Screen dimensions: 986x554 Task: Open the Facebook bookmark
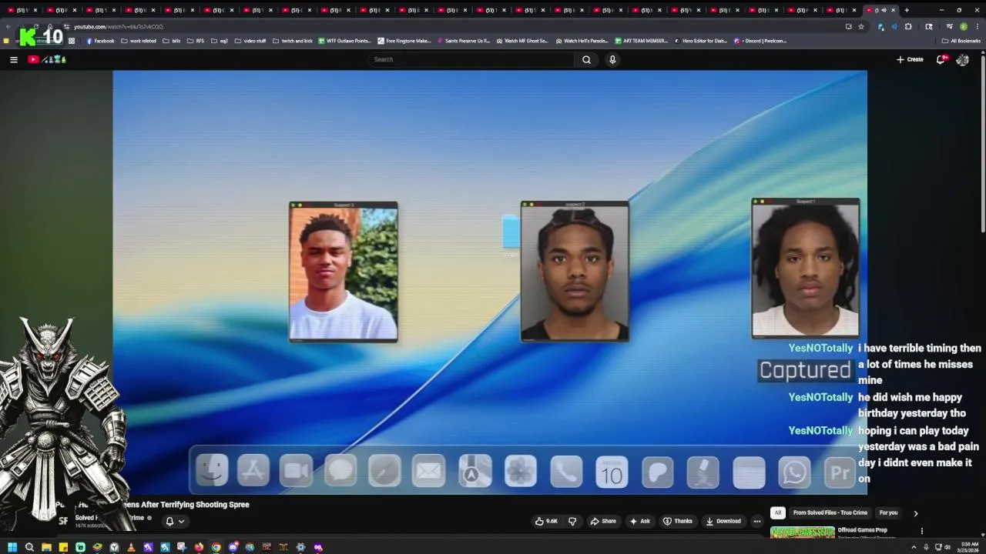click(x=100, y=41)
